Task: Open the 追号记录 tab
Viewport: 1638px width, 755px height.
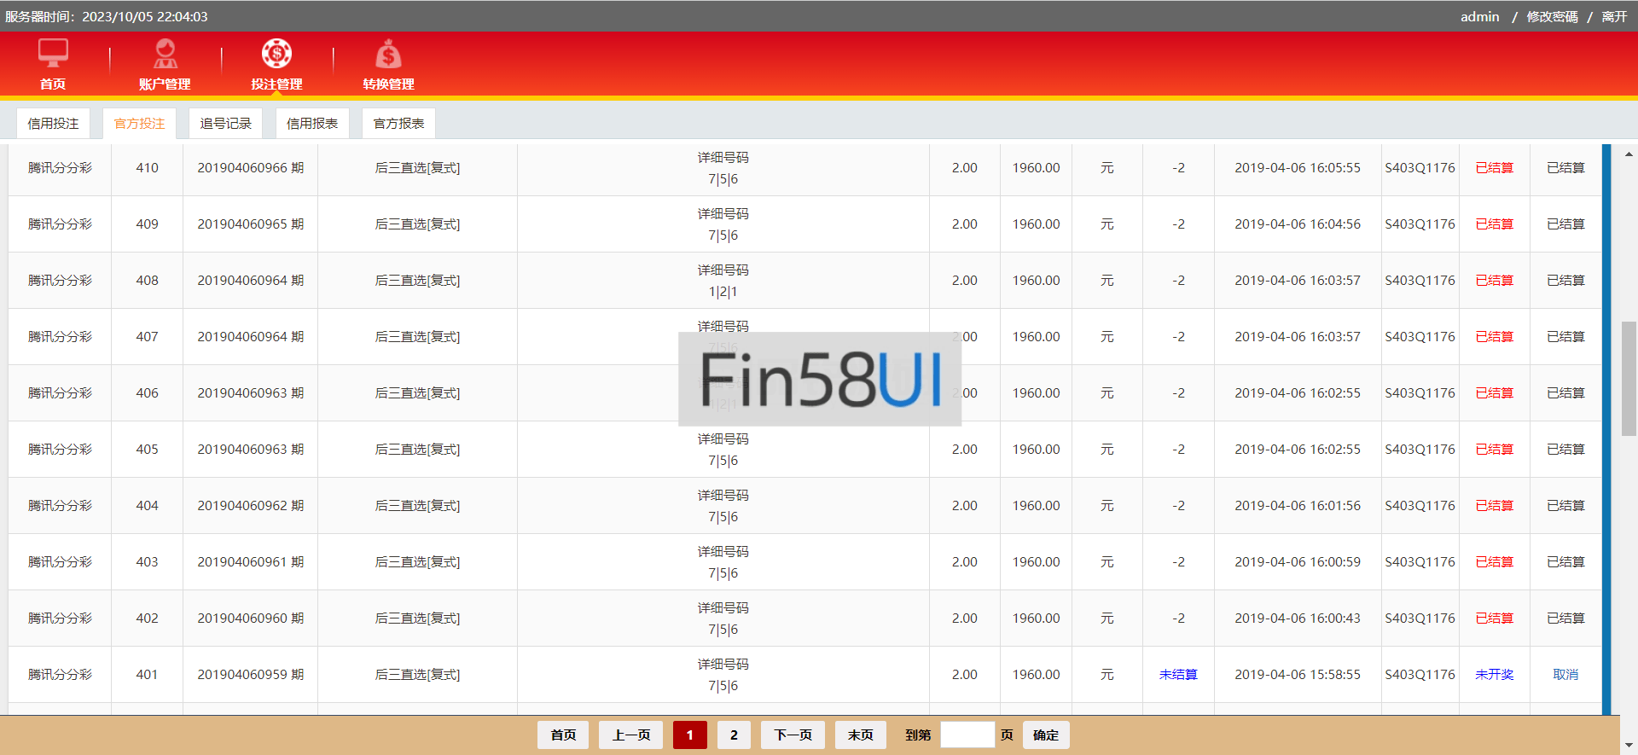Action: click(x=225, y=124)
